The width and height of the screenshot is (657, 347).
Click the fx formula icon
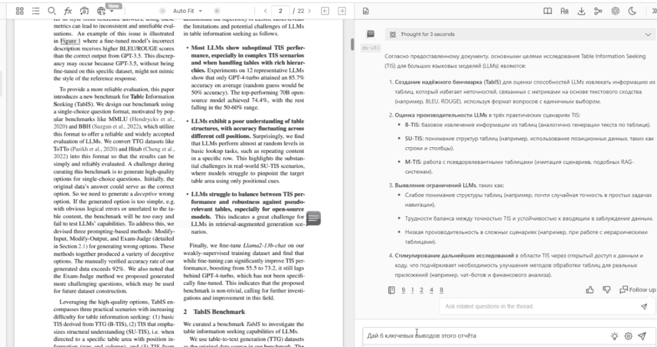(x=67, y=10)
